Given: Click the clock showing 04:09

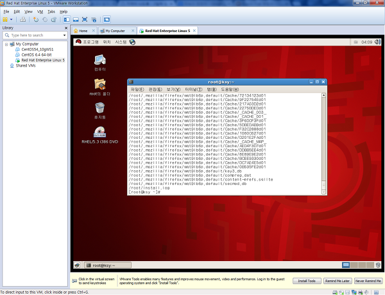Looking at the screenshot, I should click(x=367, y=42).
